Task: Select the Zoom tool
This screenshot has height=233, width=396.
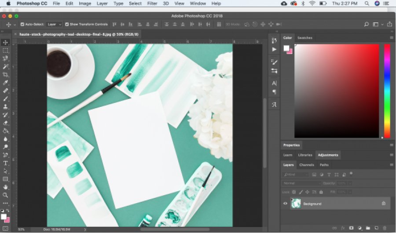Action: [x=5, y=195]
